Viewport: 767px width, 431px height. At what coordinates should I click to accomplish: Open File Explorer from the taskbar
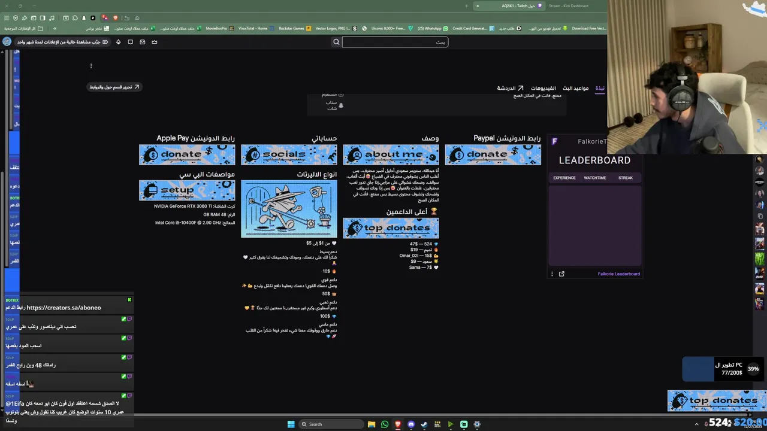tap(372, 424)
